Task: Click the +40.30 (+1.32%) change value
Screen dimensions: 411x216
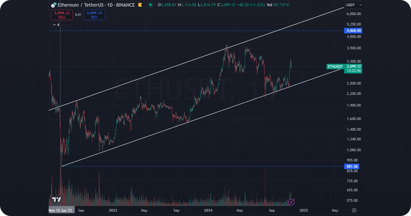Action: click(251, 5)
